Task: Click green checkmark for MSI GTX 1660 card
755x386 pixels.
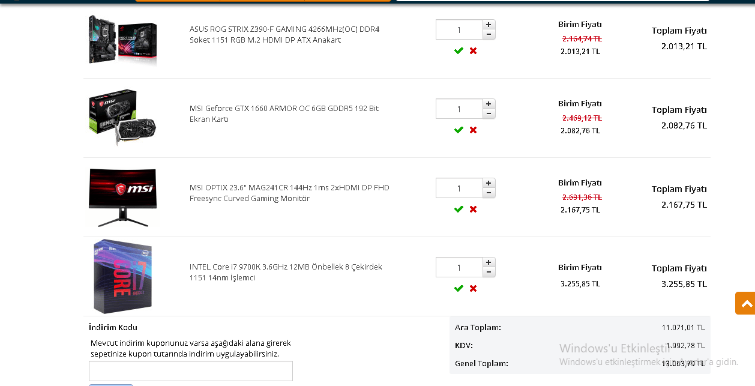Action: [459, 130]
